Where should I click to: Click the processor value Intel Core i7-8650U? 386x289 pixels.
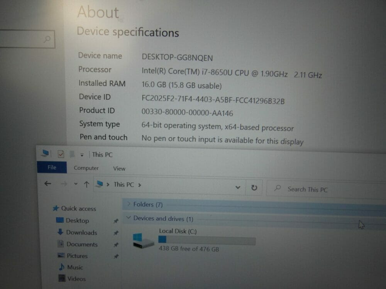[x=232, y=73]
